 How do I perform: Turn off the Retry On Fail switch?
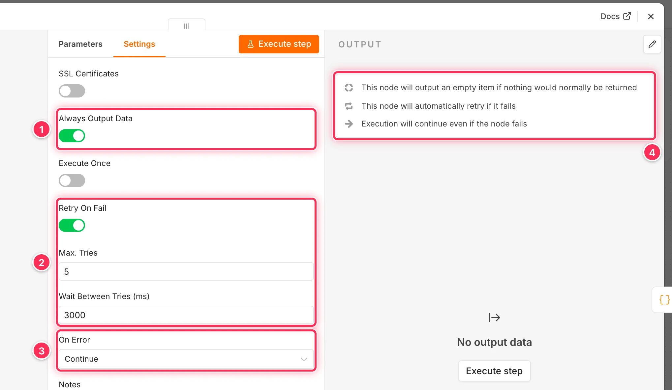click(x=72, y=225)
